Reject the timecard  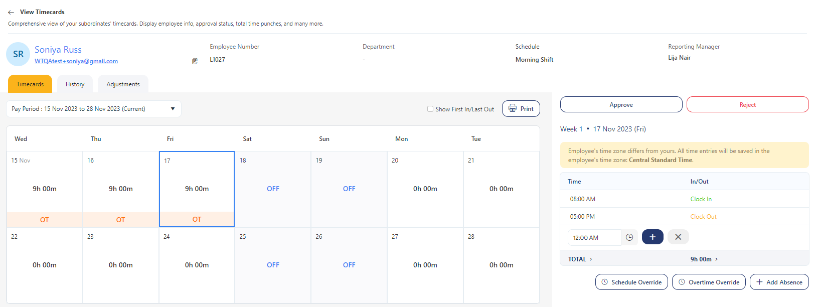click(747, 104)
